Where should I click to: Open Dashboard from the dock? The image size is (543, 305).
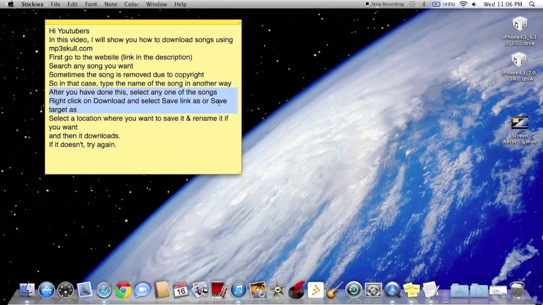pos(66,290)
